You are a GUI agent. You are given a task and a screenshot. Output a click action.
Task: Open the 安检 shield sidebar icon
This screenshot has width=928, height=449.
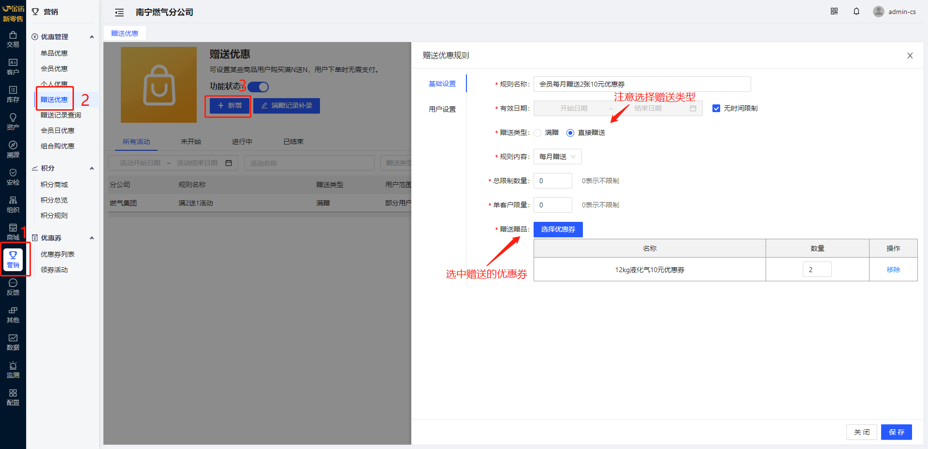13,177
